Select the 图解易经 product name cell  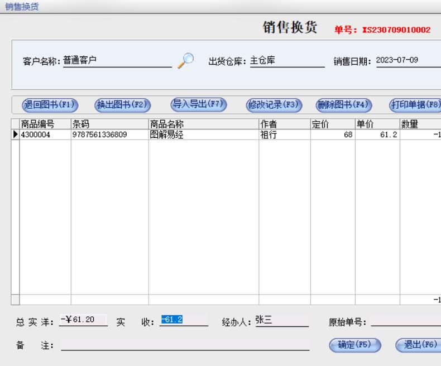(204, 134)
